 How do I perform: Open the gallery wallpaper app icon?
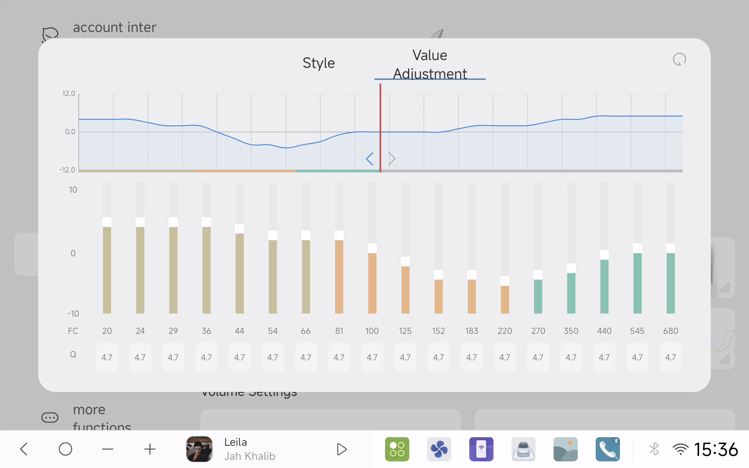click(x=565, y=449)
